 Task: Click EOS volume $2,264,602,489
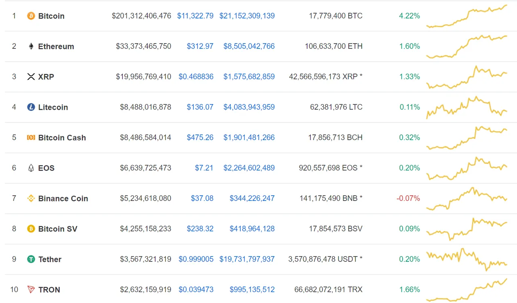[x=249, y=168]
